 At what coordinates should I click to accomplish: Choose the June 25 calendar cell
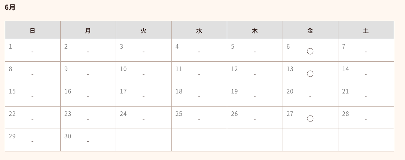pyautogui.click(x=199, y=118)
